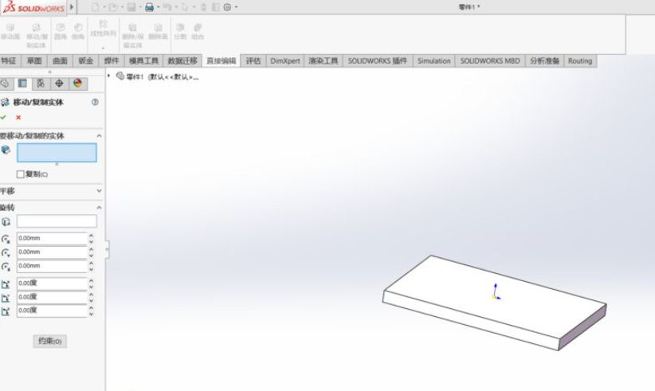Click the New document icon

click(96, 7)
